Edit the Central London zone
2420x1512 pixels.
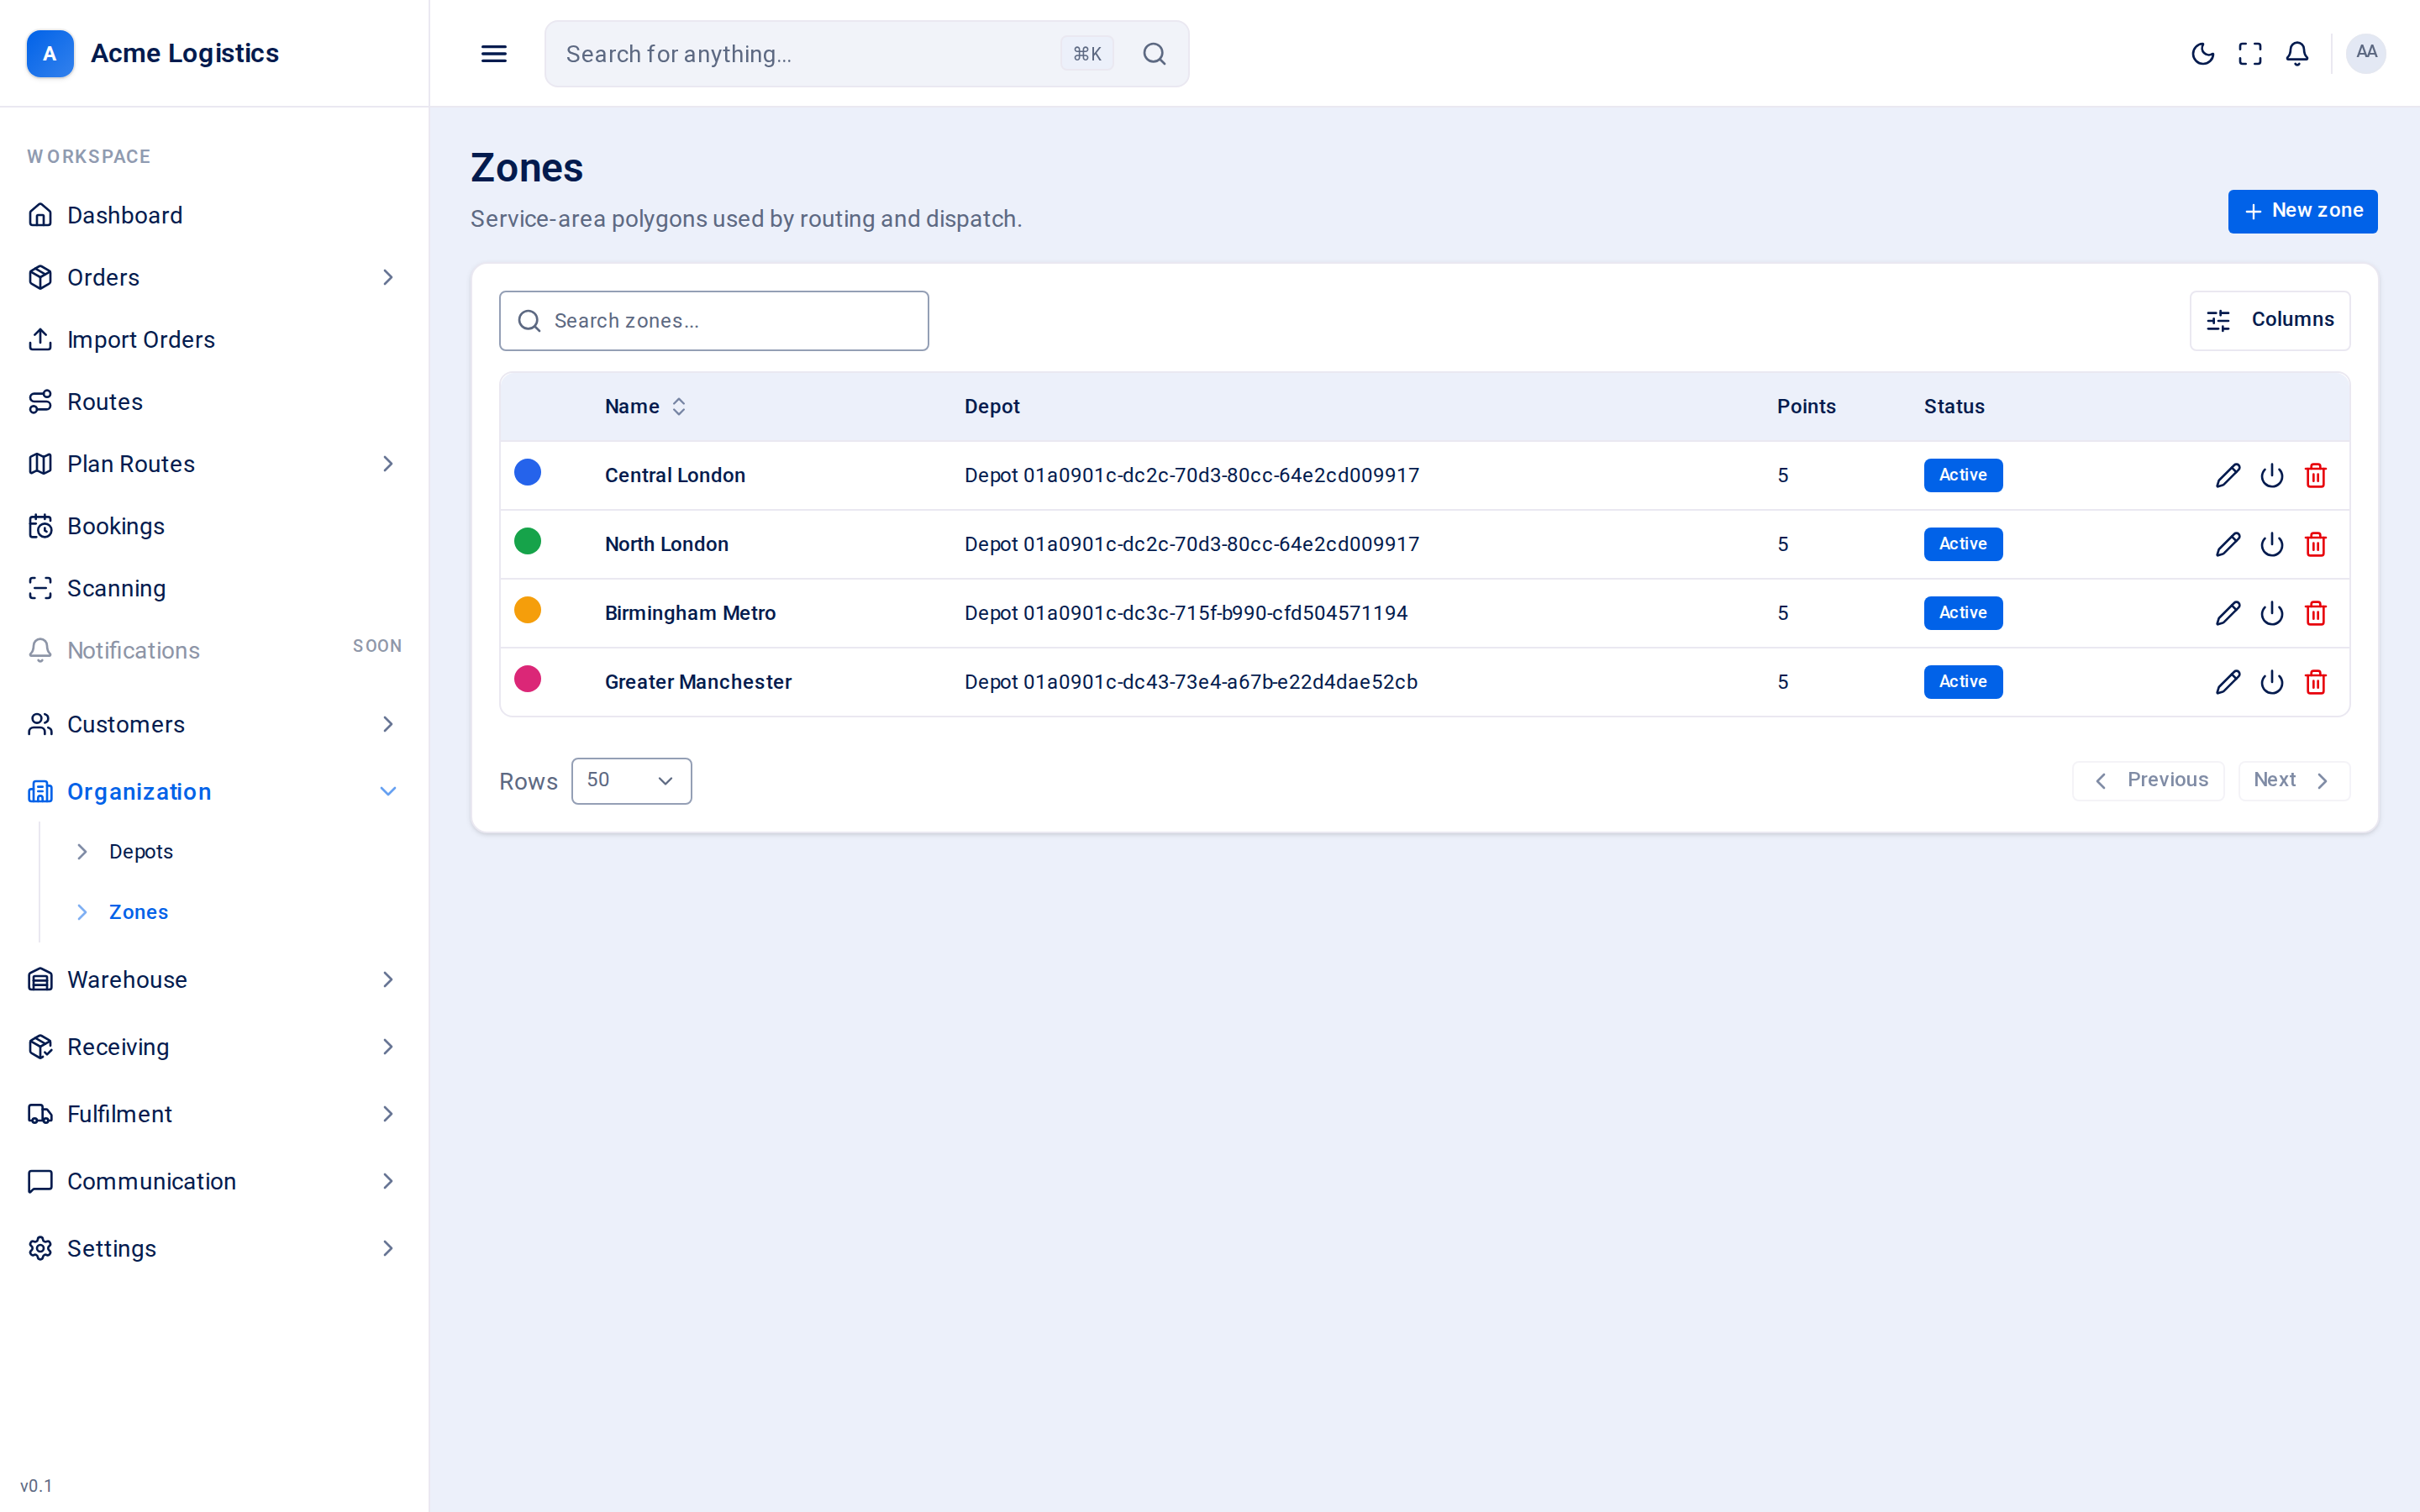pyautogui.click(x=2227, y=475)
